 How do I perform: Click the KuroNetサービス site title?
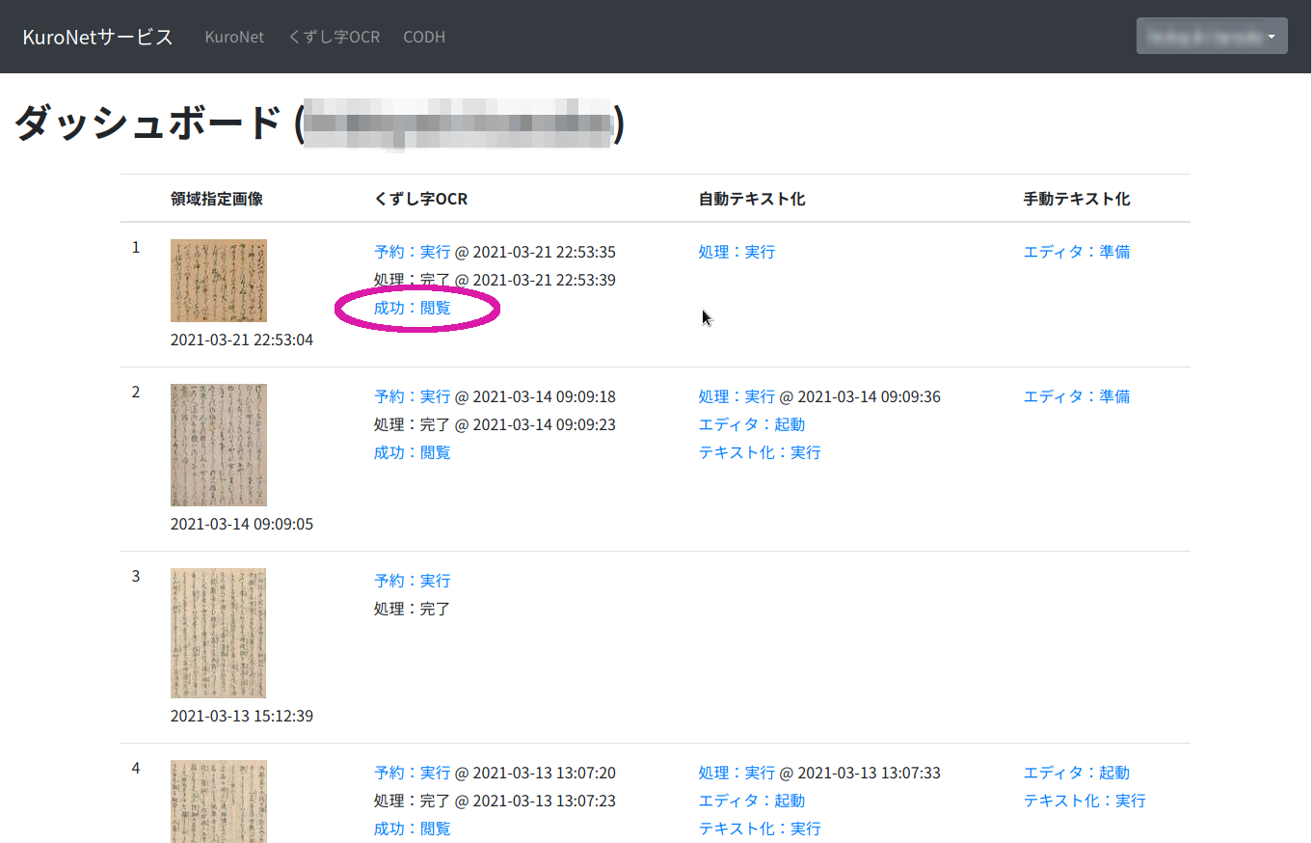tap(96, 36)
